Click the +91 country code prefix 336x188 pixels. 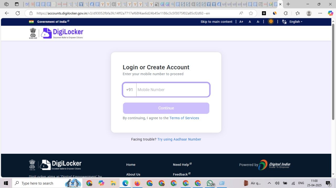129,90
